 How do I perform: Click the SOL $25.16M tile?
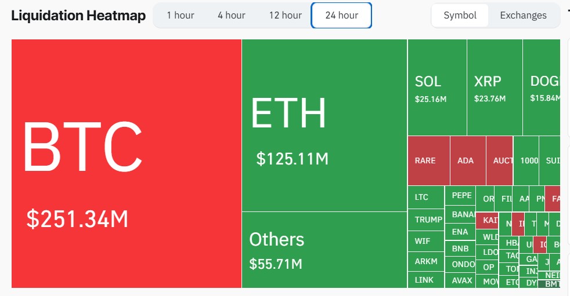(436, 88)
